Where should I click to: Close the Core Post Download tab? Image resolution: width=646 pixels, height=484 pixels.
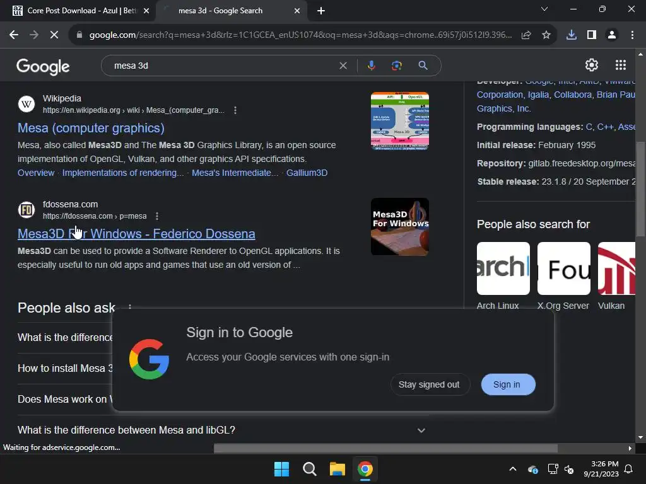(x=146, y=11)
